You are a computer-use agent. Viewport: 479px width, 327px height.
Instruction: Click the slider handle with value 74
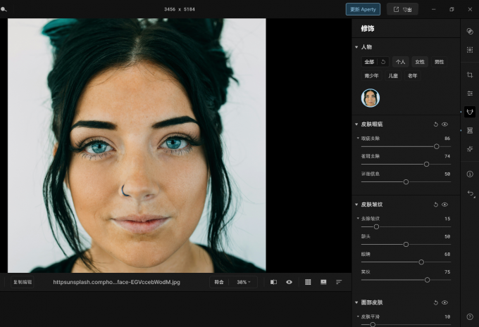(x=426, y=165)
